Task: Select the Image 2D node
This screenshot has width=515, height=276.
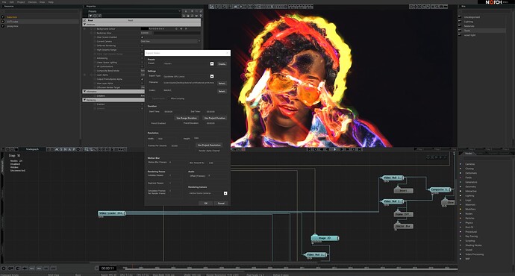Action: [x=325, y=238]
